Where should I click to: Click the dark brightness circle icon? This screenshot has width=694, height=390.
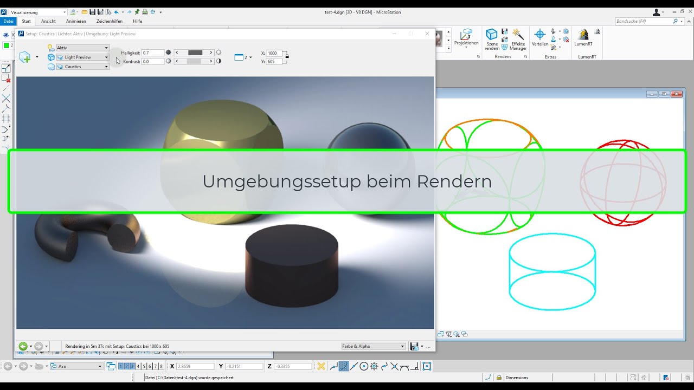click(x=169, y=53)
